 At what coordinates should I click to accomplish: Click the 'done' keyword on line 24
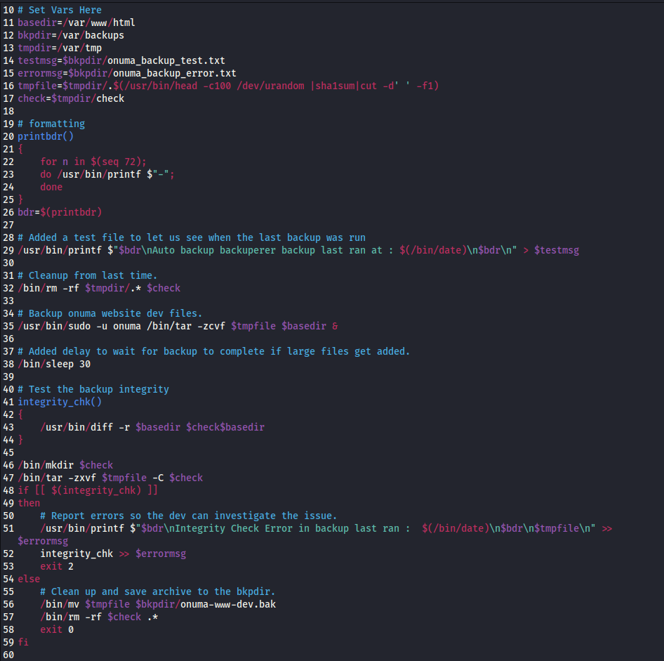(51, 188)
